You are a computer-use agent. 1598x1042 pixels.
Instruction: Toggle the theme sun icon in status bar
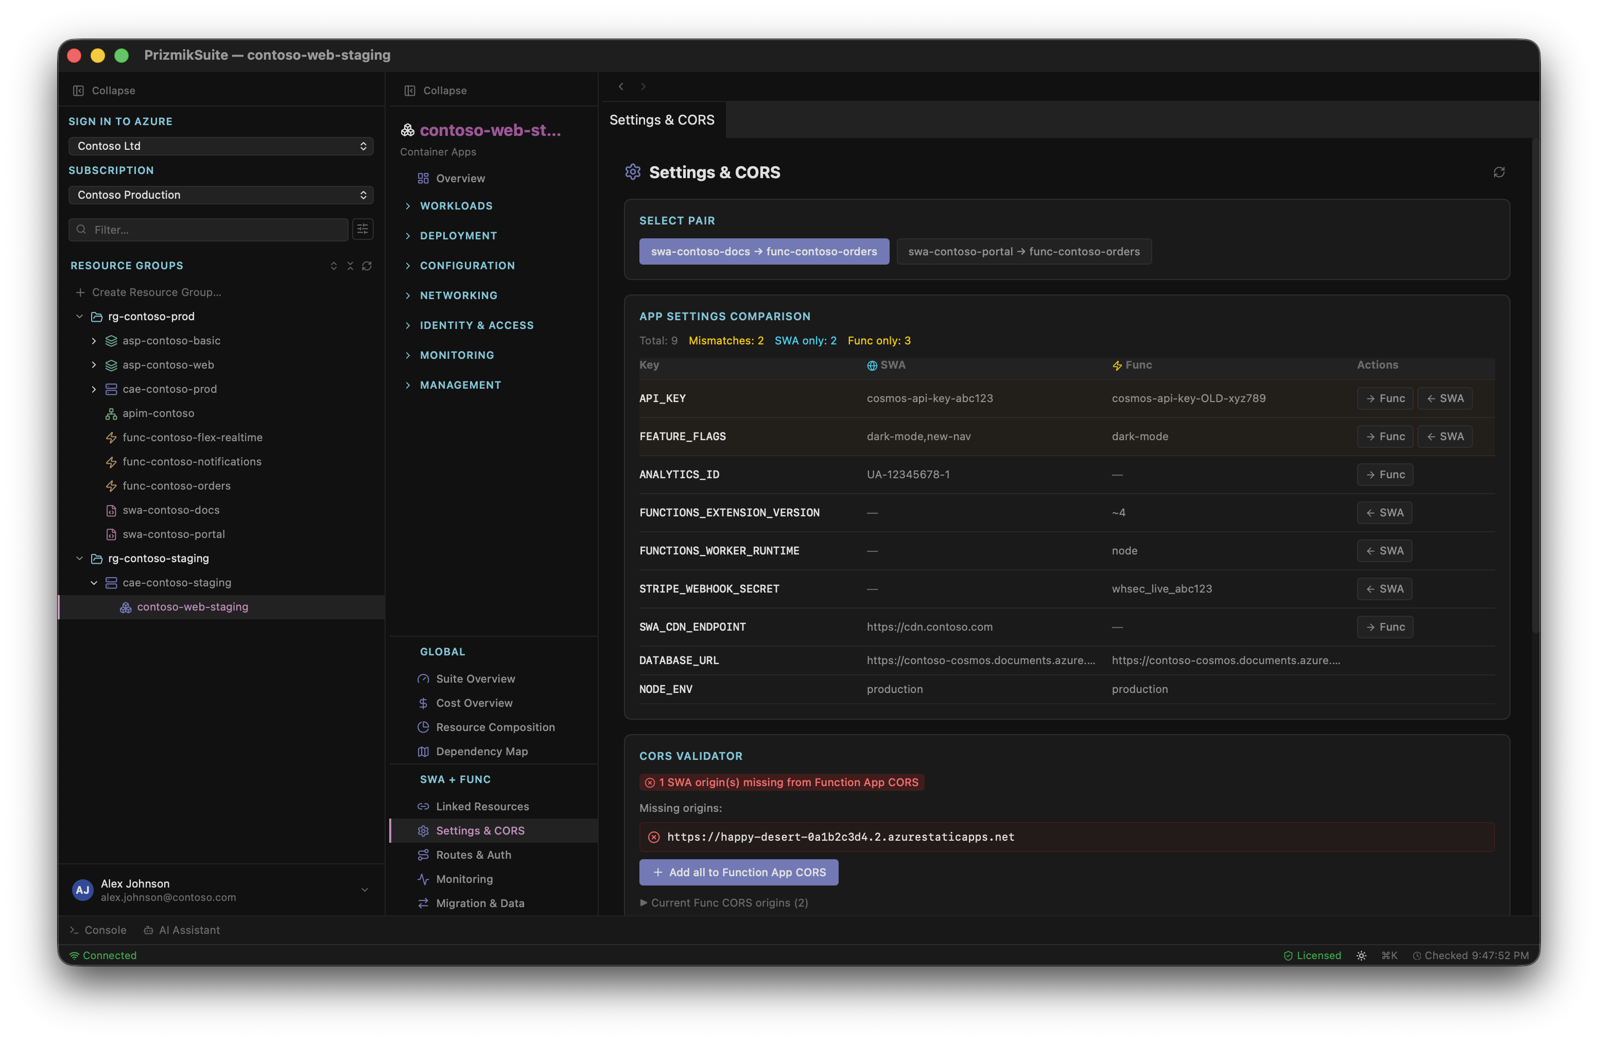[1361, 956]
